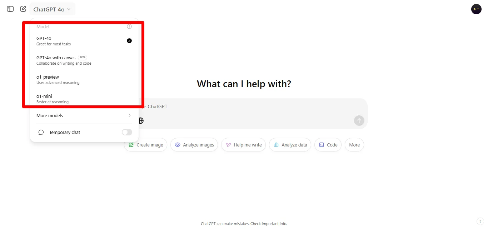Choose the Help me write suggestion
The image size is (488, 229).
pos(243,145)
